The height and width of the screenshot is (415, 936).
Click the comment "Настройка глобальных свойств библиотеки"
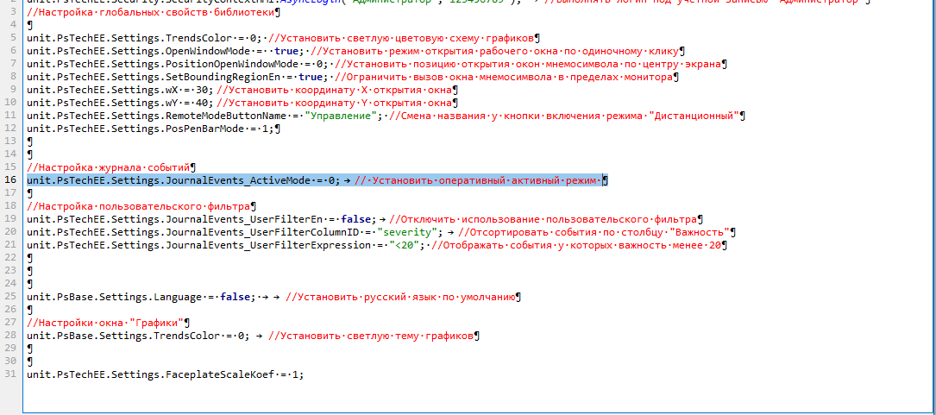tap(151, 12)
